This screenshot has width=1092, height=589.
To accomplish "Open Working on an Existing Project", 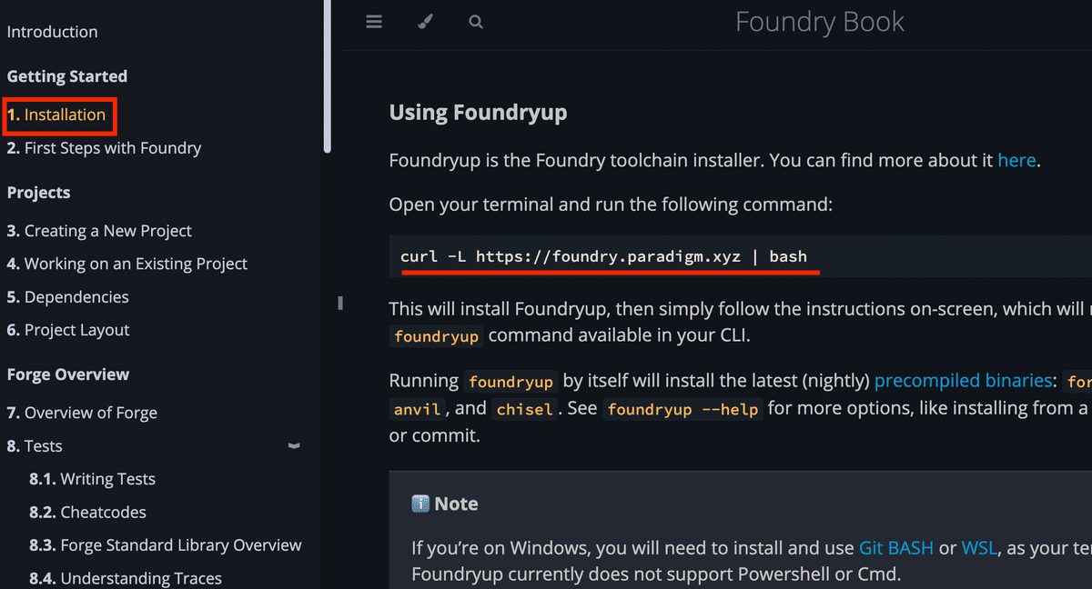I will tap(127, 264).
